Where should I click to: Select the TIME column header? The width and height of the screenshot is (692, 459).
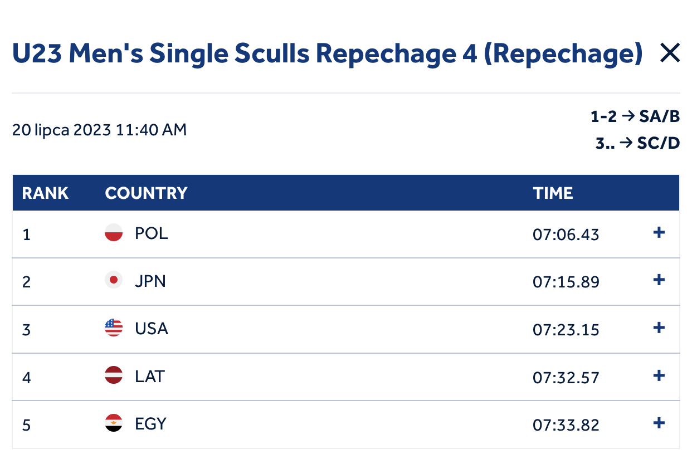click(x=553, y=193)
